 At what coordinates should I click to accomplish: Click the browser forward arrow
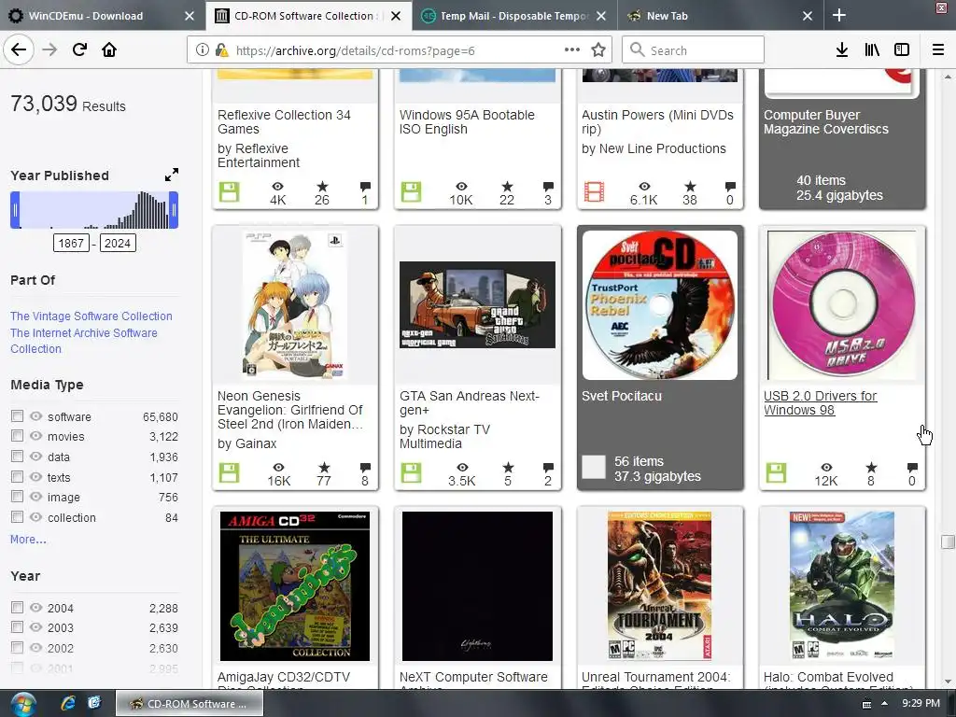tap(49, 49)
